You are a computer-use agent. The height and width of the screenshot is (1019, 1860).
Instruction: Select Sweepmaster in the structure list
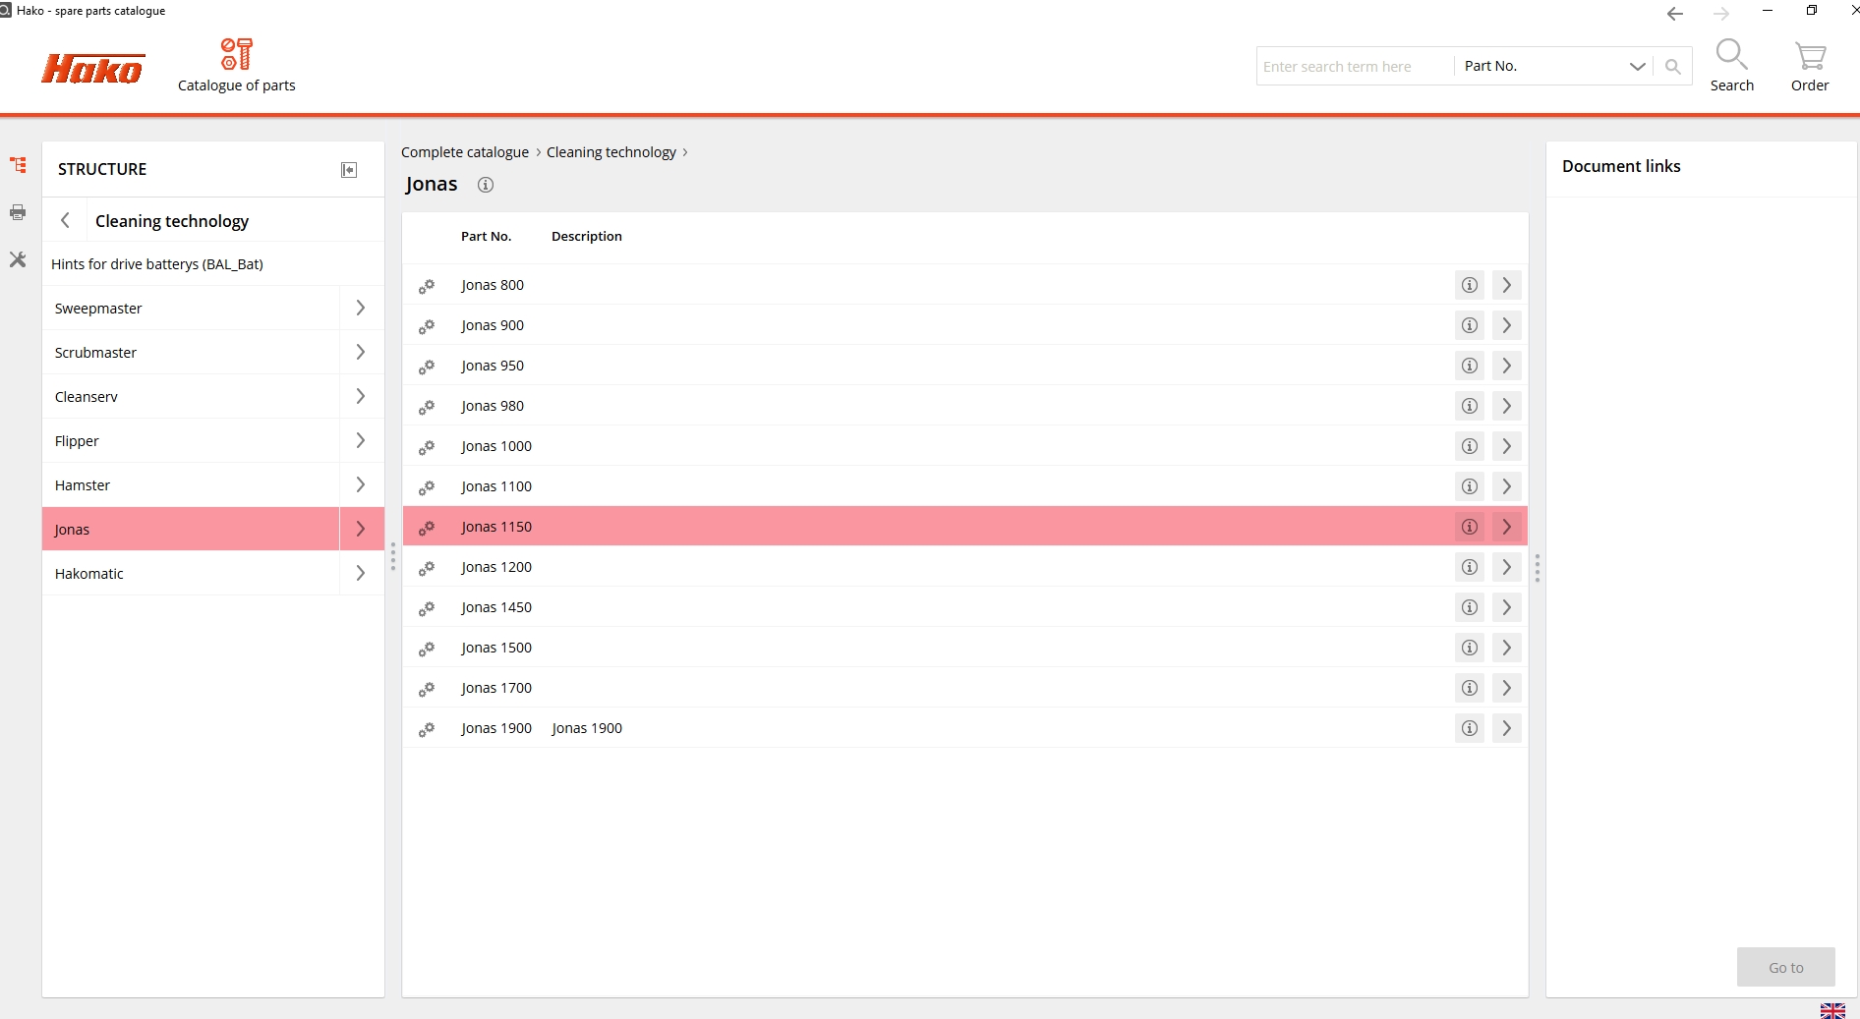pos(192,308)
